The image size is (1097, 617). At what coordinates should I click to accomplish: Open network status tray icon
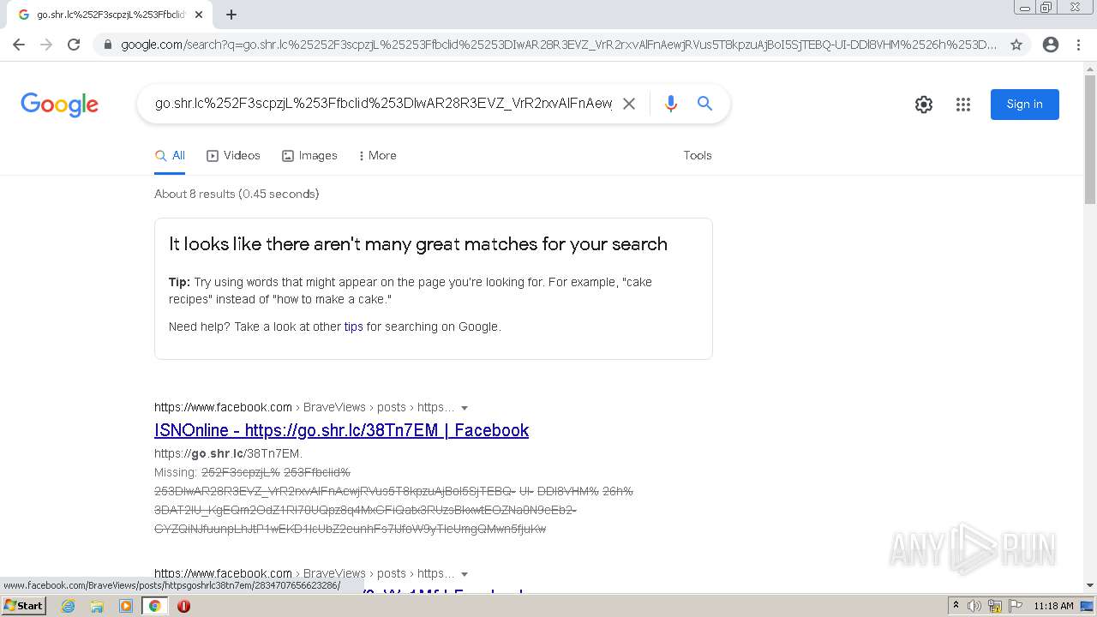pos(995,606)
